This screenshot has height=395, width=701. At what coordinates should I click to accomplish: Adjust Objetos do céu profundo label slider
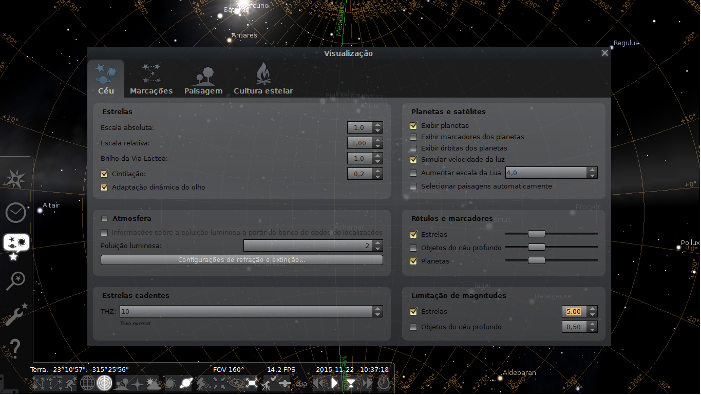pos(537,247)
